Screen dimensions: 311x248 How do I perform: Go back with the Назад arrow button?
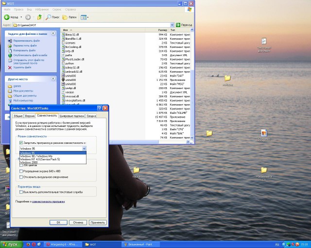click(11, 17)
